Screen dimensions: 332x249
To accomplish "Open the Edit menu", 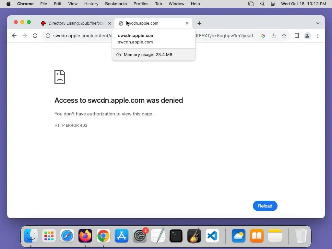I will pyautogui.click(x=57, y=4).
